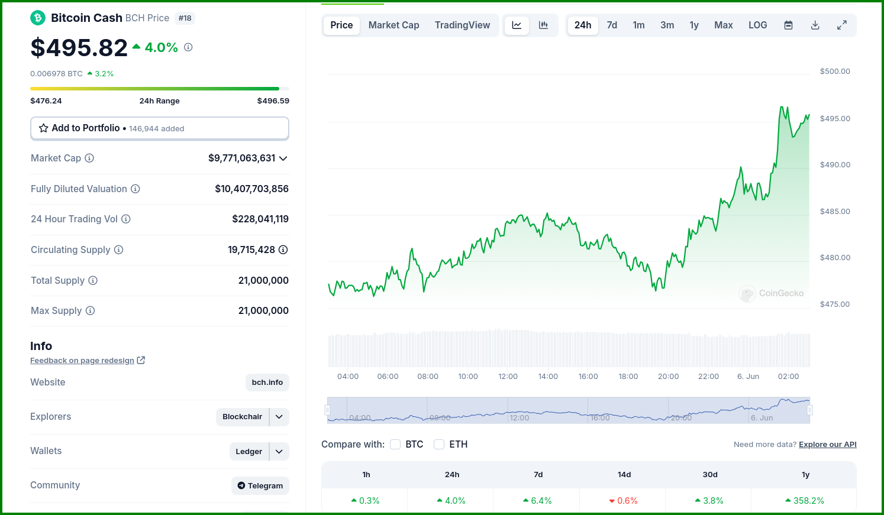Enable BTC comparison checkbox
Viewport: 884px width, 515px height.
pos(395,444)
